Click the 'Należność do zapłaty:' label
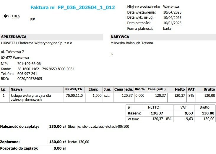Screen dimensions: 216x154 [20, 127]
